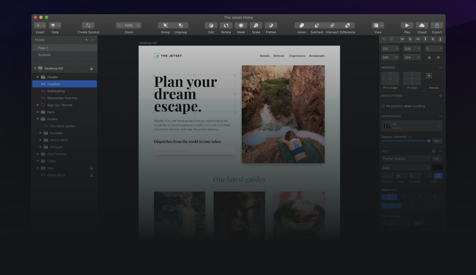The image size is (476, 275).
Task: Click the Create Symbol toolbar icon
Action: tap(88, 25)
